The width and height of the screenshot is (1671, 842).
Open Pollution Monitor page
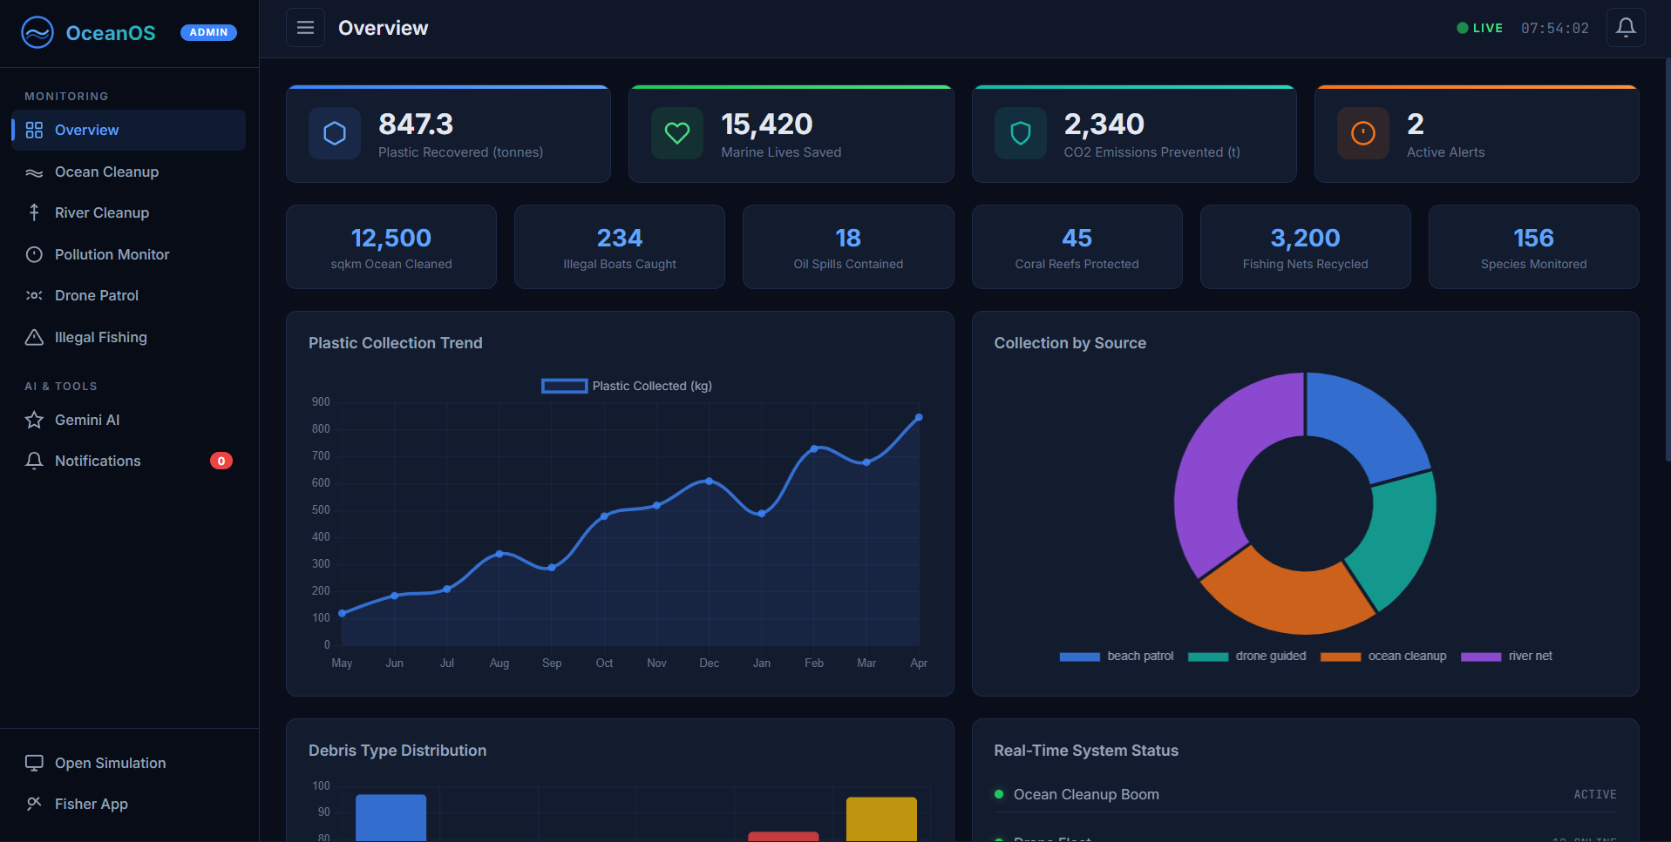tap(128, 254)
